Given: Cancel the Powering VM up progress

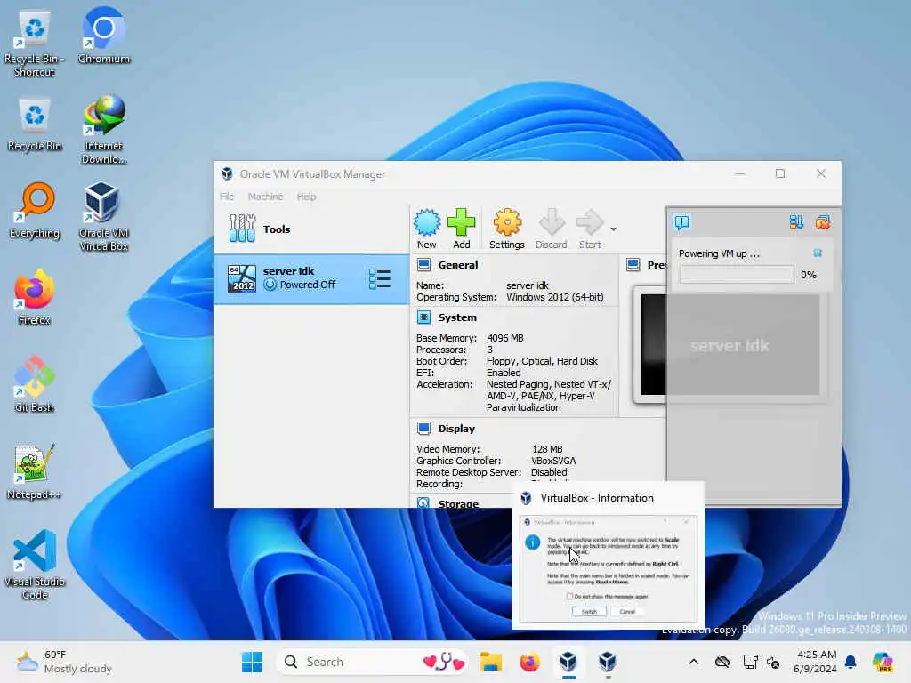Looking at the screenshot, I should (x=818, y=253).
